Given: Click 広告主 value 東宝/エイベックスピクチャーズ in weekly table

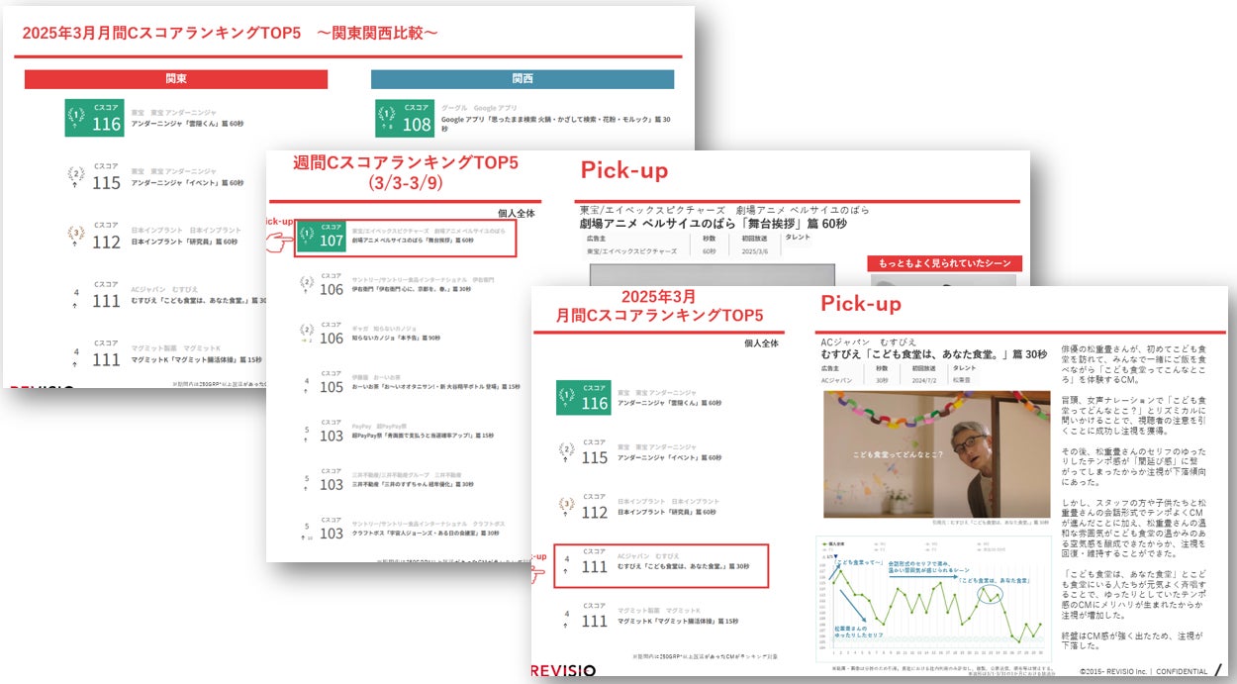Looking at the screenshot, I should [630, 251].
